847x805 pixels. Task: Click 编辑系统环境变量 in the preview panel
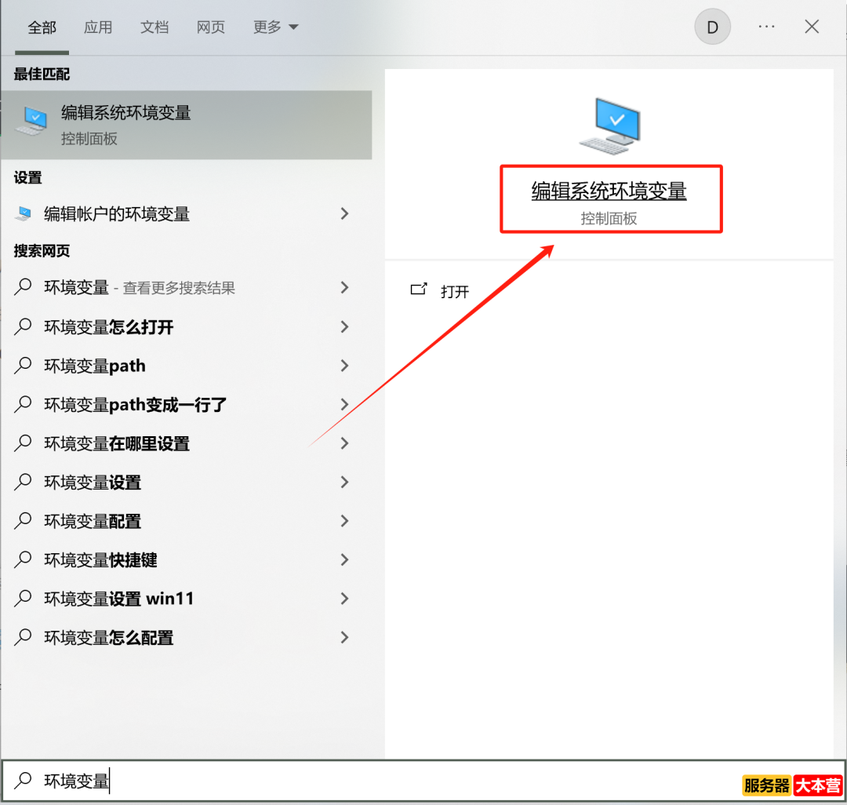[x=611, y=190]
